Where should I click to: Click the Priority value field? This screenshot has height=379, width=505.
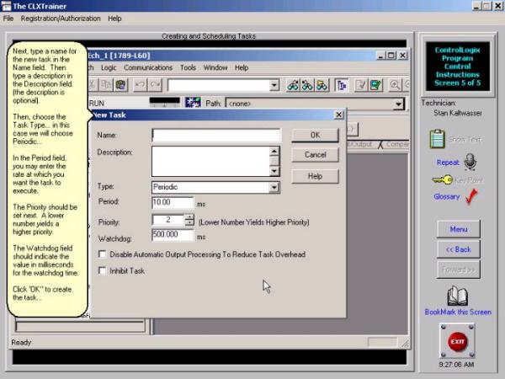point(169,220)
